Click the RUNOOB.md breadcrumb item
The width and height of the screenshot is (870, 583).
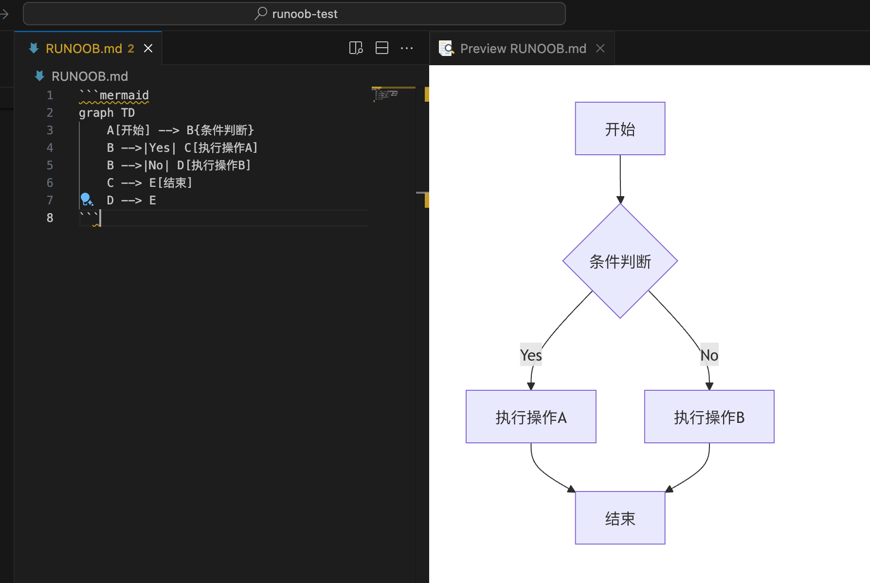tap(90, 76)
